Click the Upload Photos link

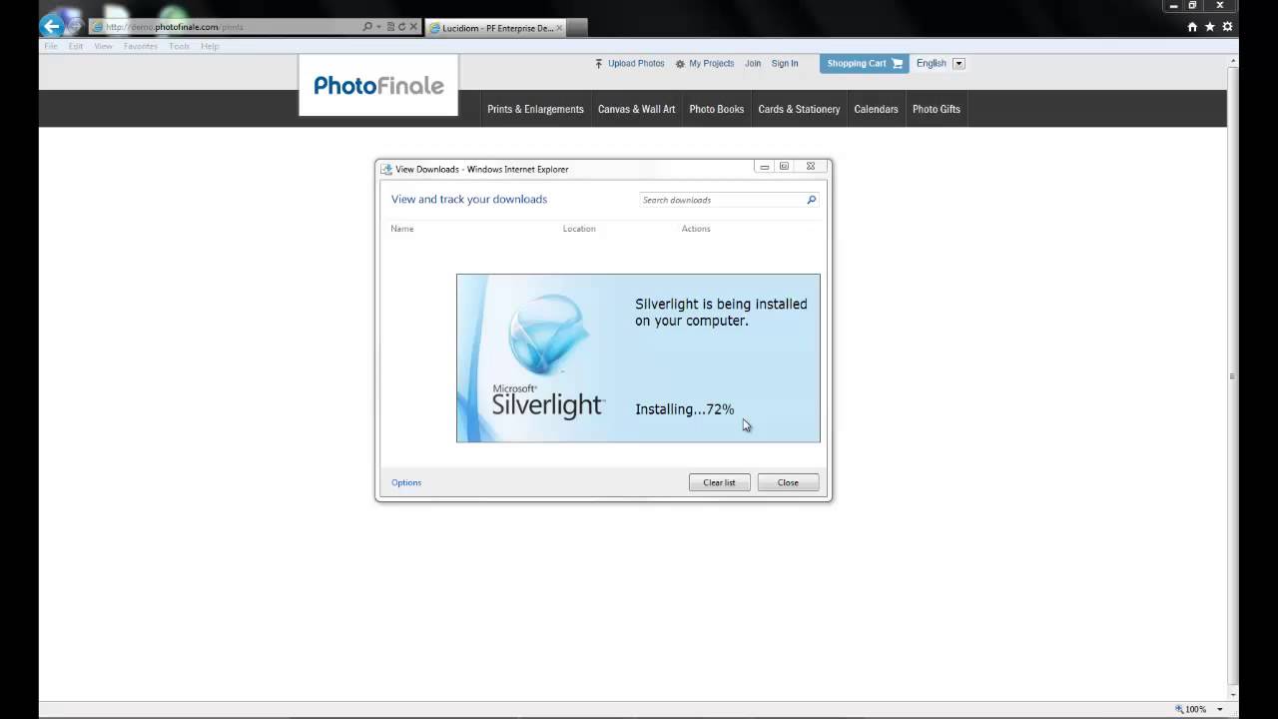pyautogui.click(x=636, y=64)
